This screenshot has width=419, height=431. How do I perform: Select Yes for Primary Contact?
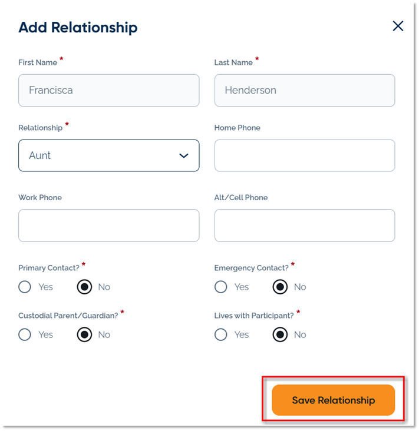25,287
